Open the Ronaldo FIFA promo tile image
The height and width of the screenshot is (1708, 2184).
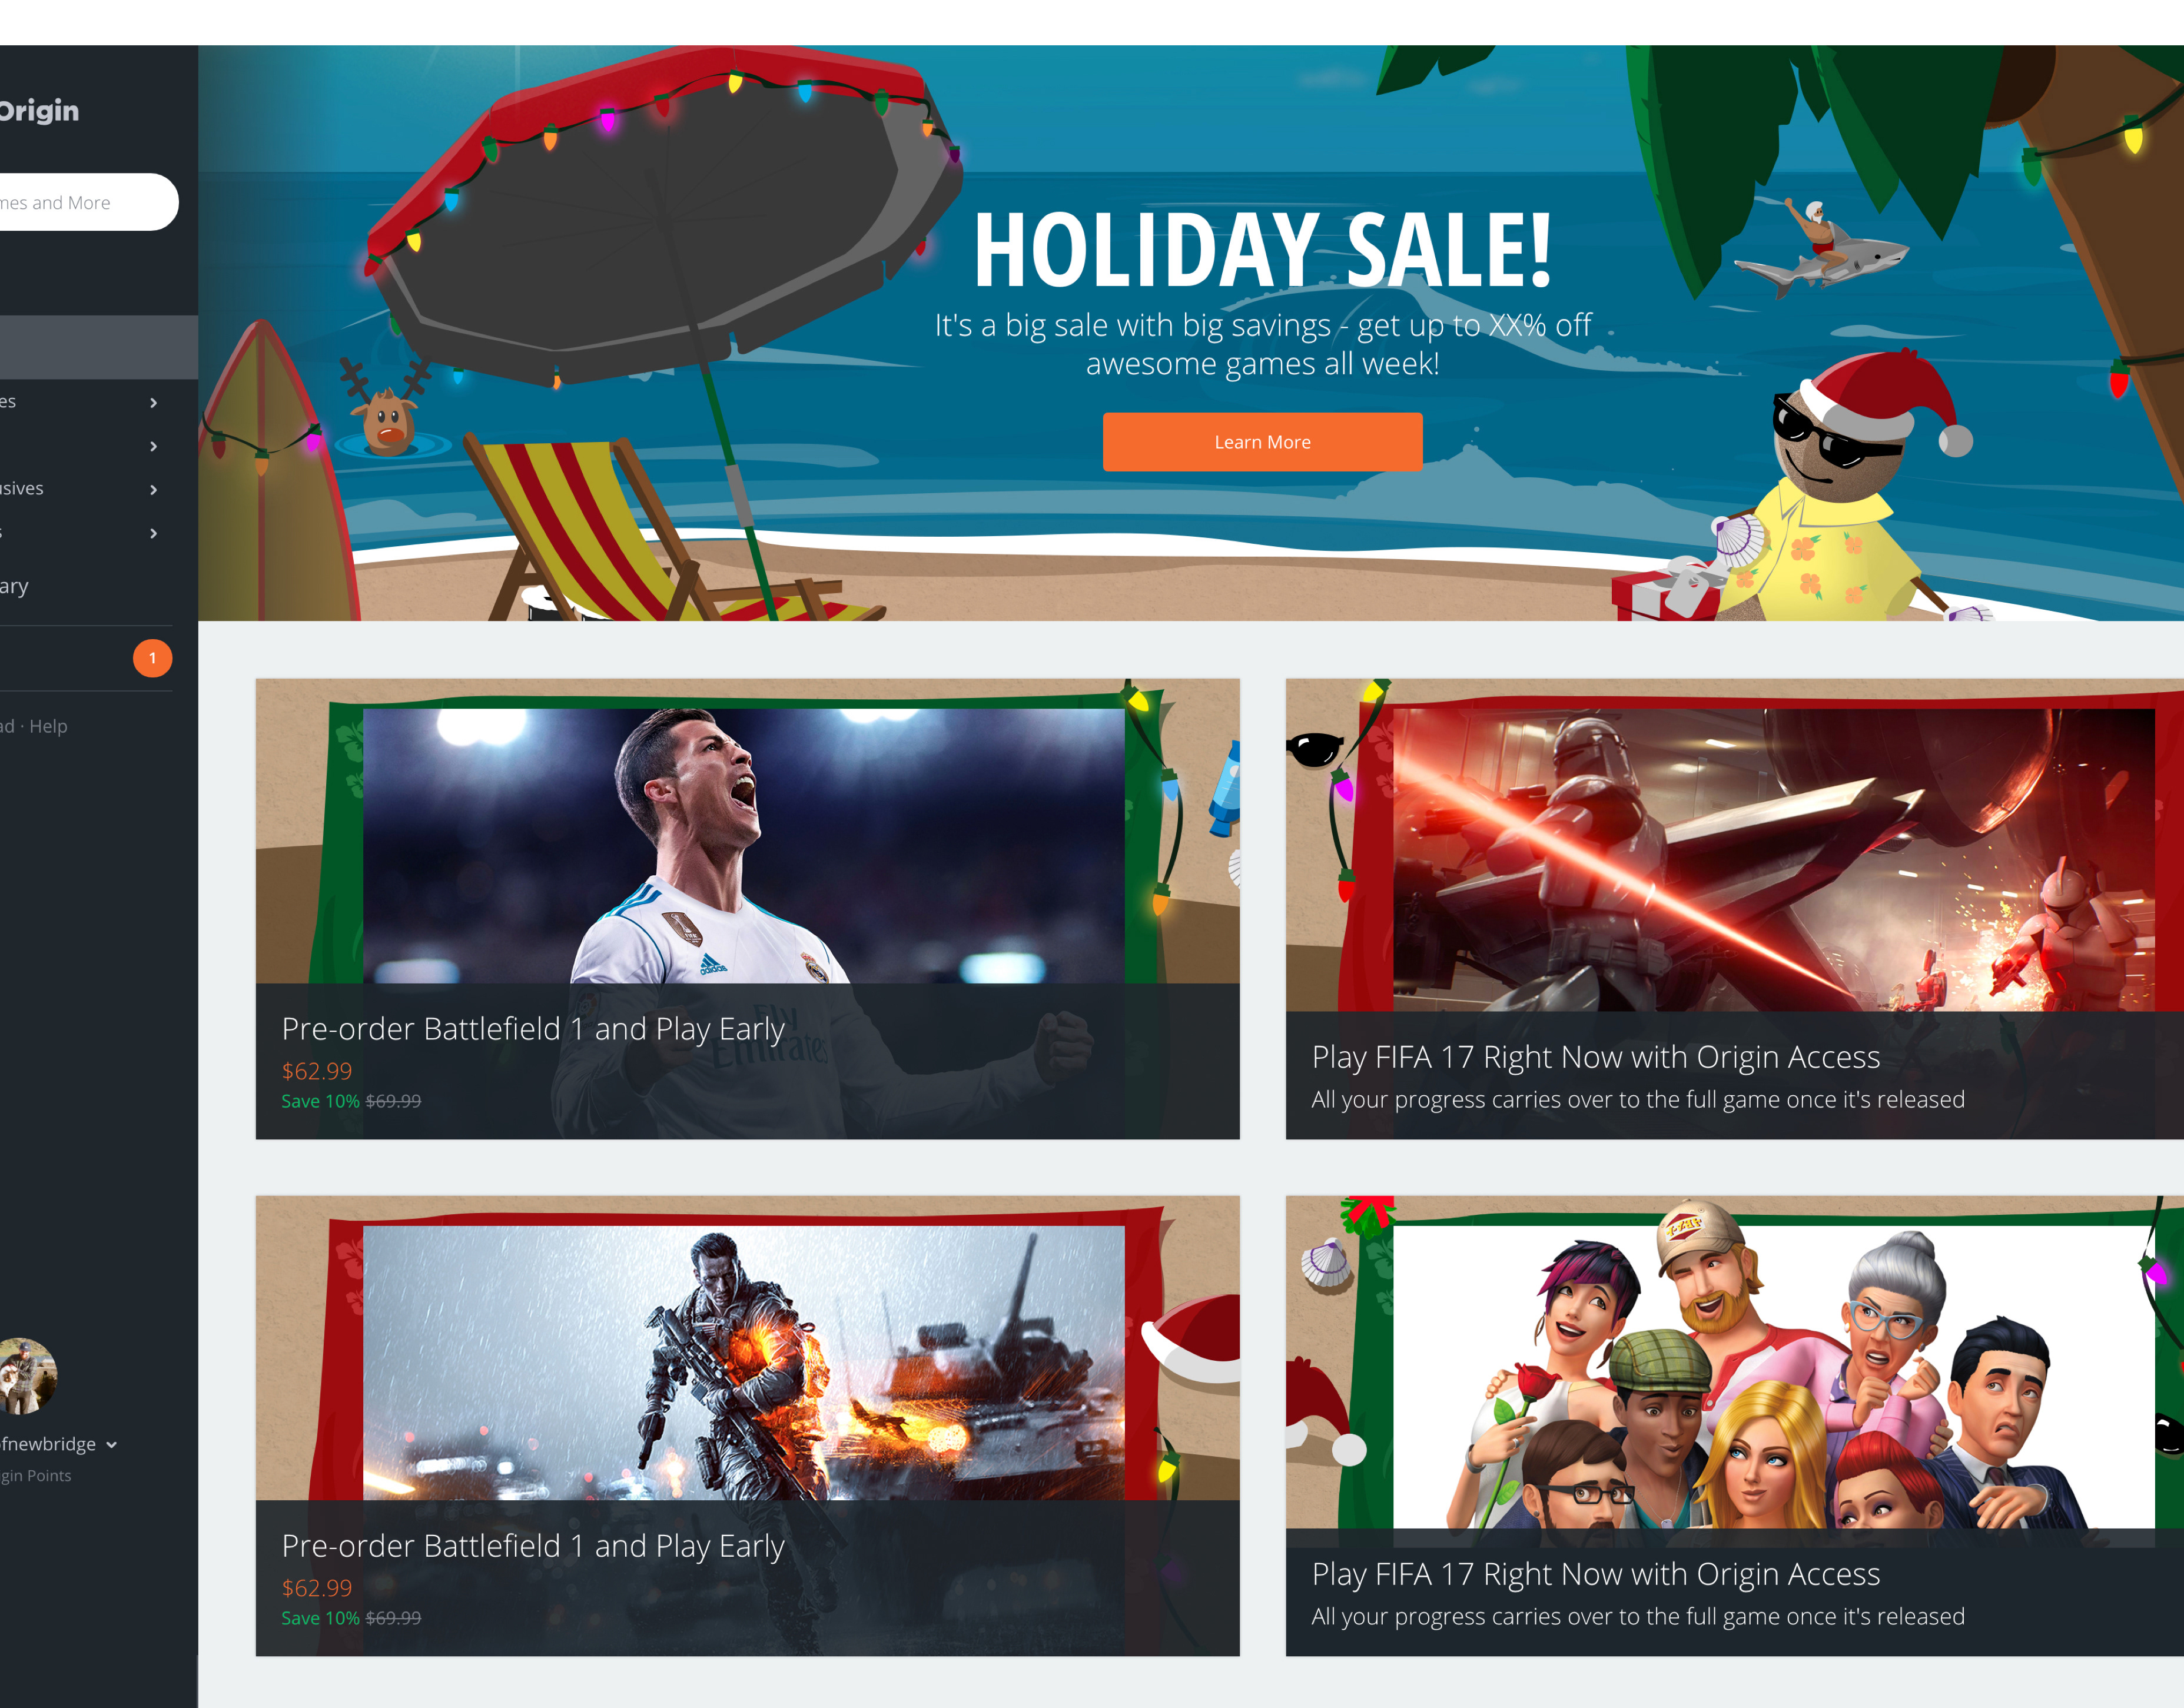click(744, 846)
